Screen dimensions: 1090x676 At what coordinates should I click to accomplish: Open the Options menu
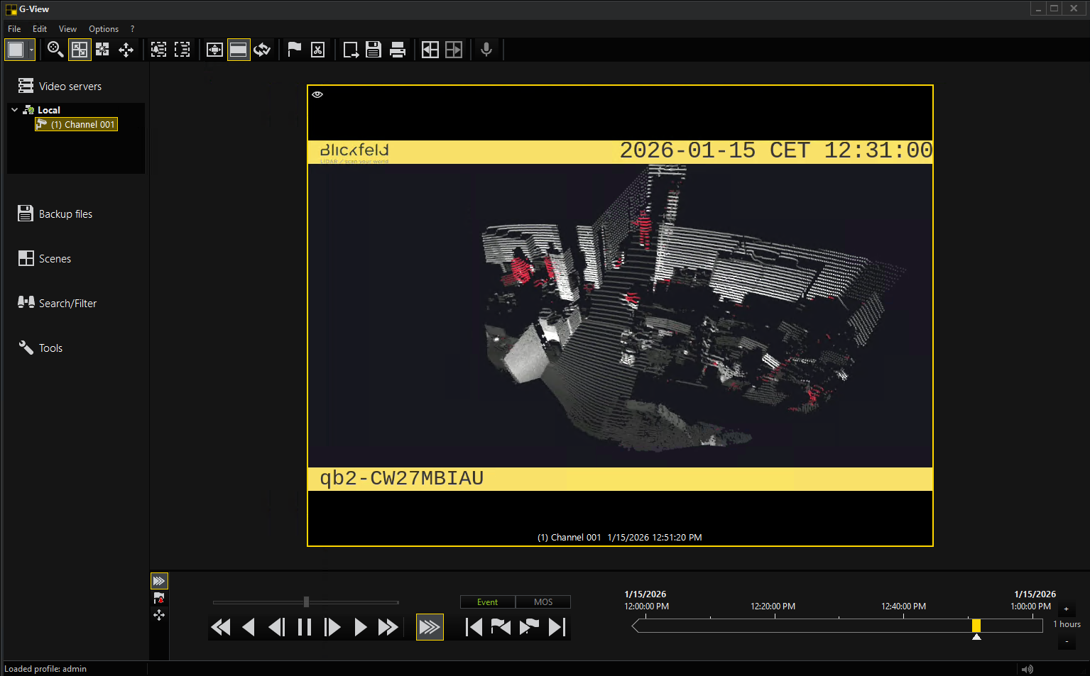pos(104,29)
